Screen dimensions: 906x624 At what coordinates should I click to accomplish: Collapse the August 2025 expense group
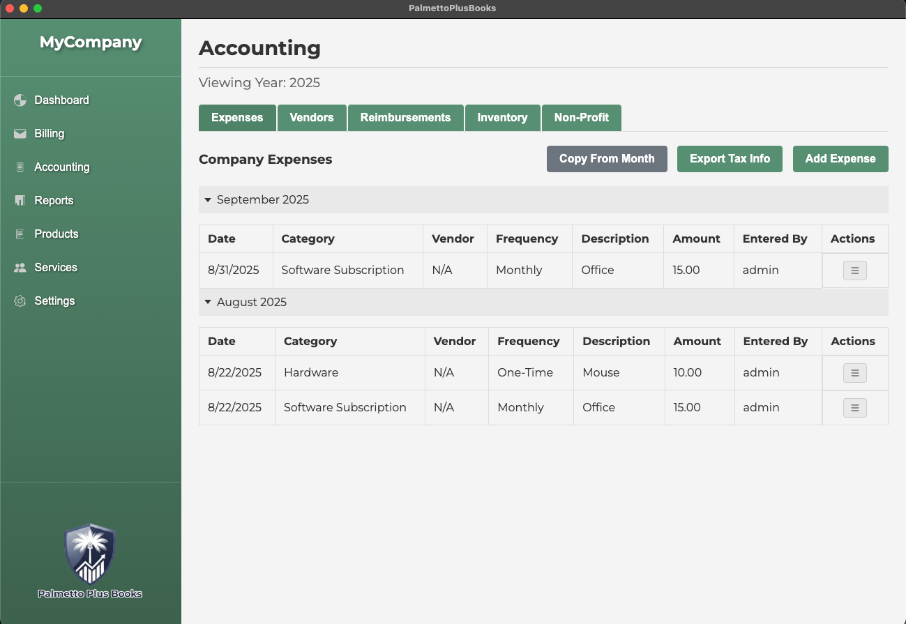[208, 303]
